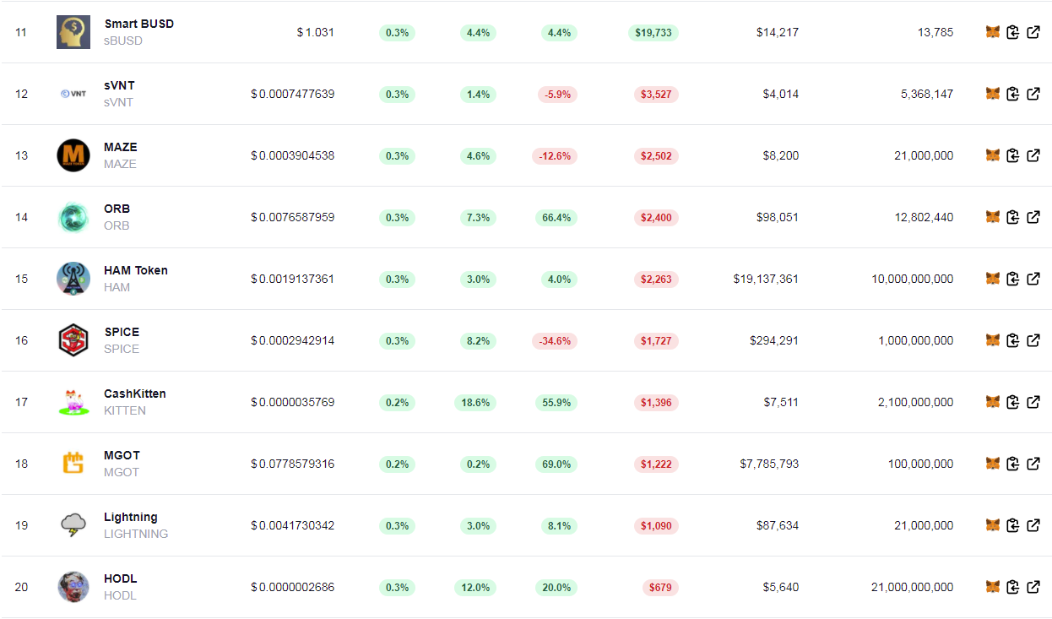Open MAZE external link icon
This screenshot has width=1052, height=619.
[x=1033, y=155]
